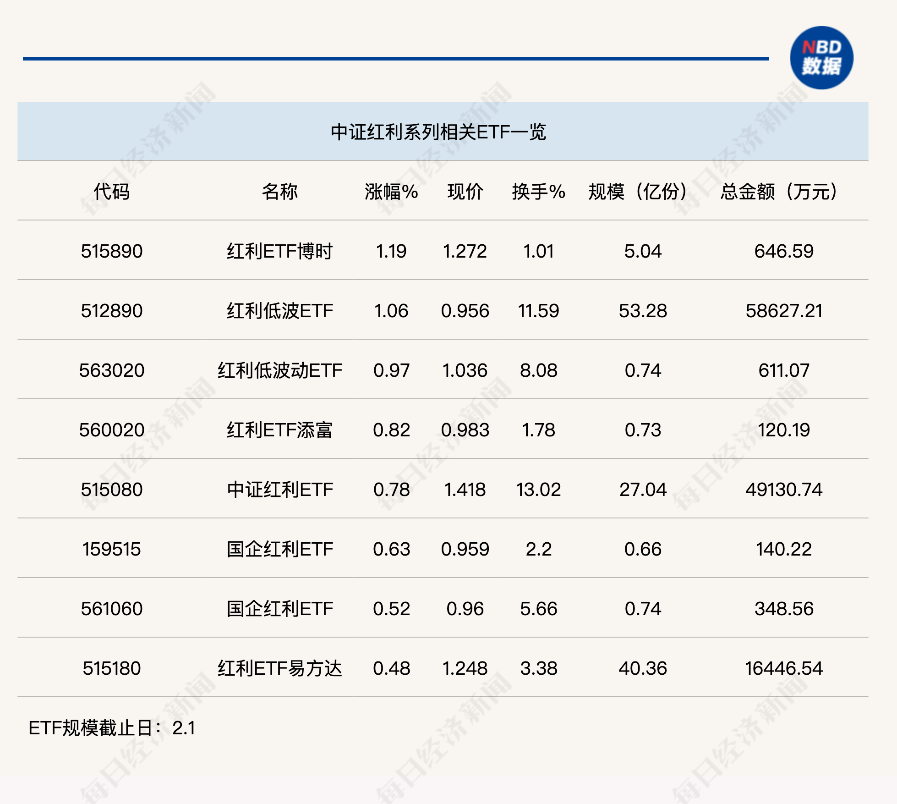Image resolution: width=897 pixels, height=804 pixels.
Task: Select 红利ETF添富 row name
Action: point(279,430)
